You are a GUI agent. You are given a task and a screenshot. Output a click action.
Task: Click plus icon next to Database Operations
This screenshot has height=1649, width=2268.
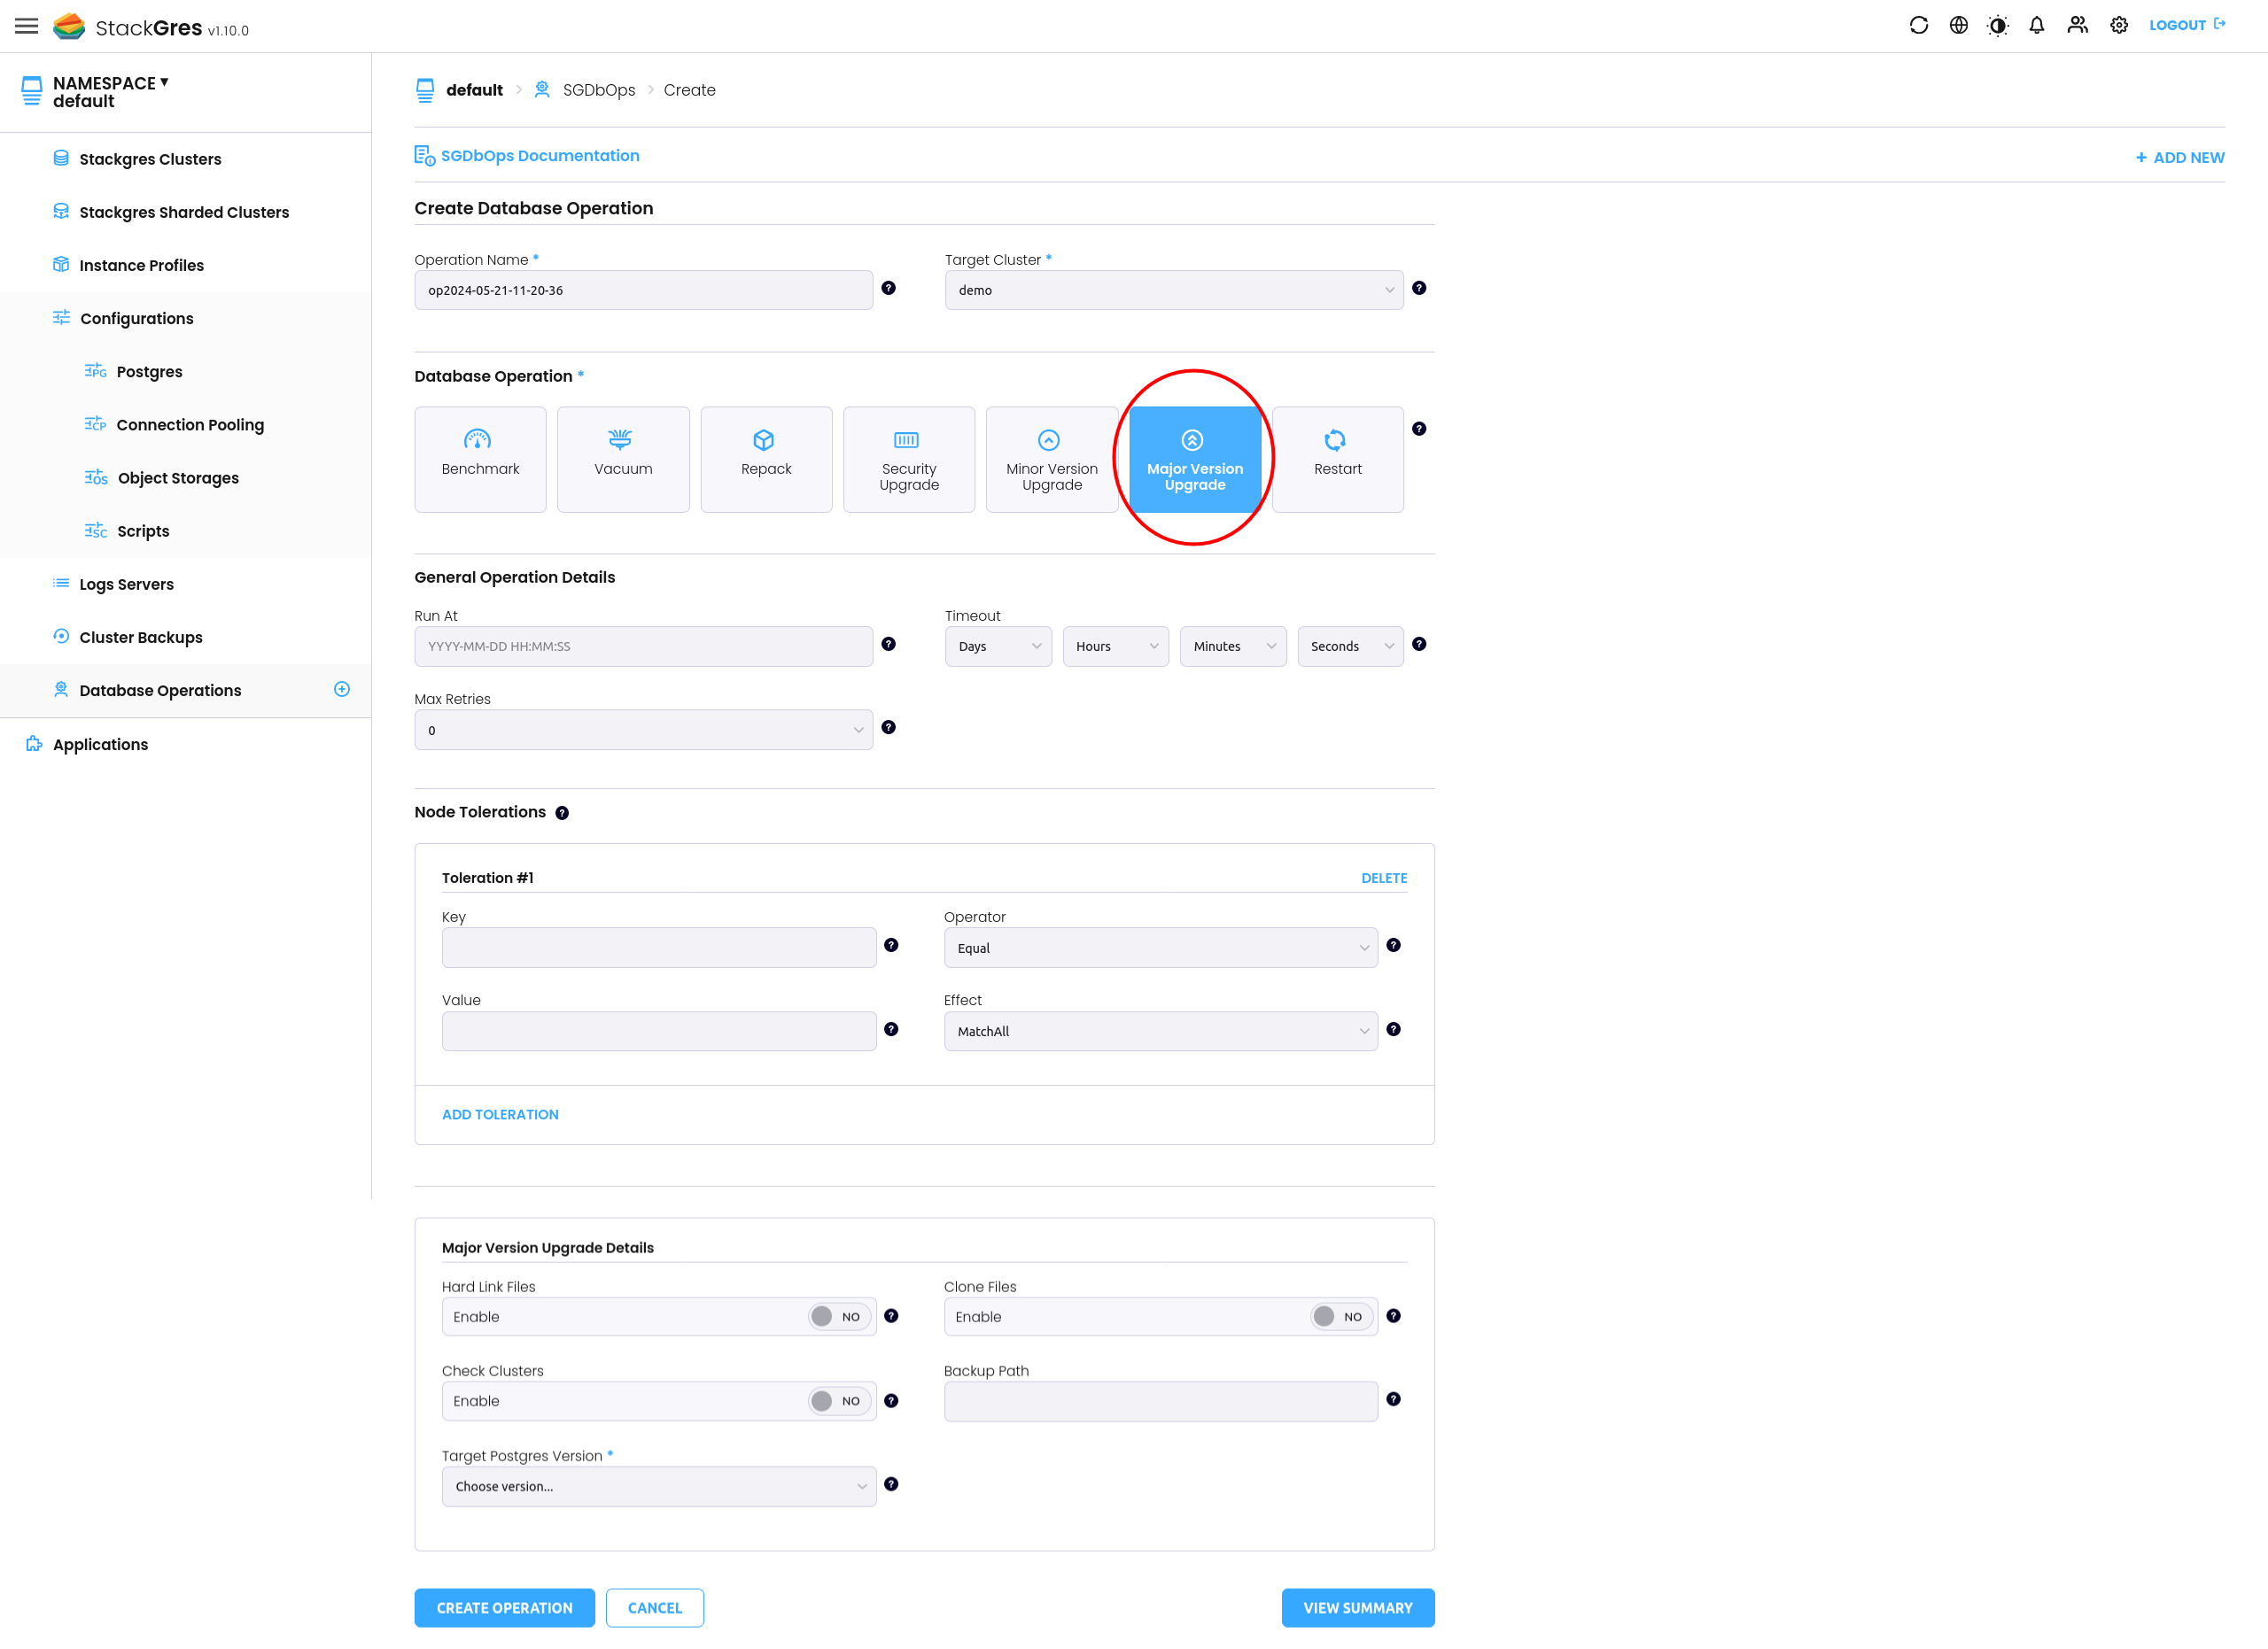(x=342, y=690)
